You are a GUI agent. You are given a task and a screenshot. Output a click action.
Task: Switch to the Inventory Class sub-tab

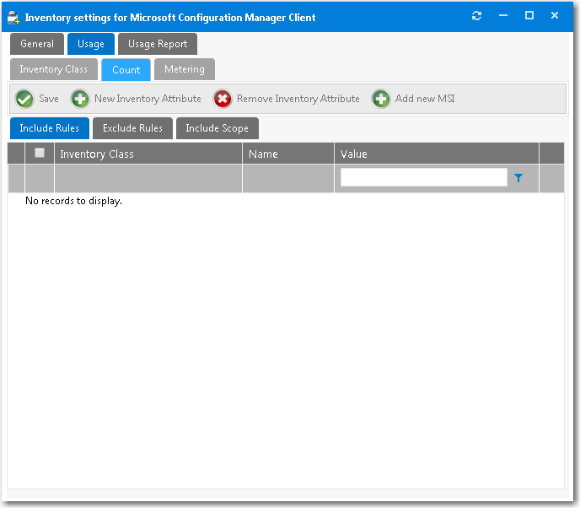click(x=54, y=69)
